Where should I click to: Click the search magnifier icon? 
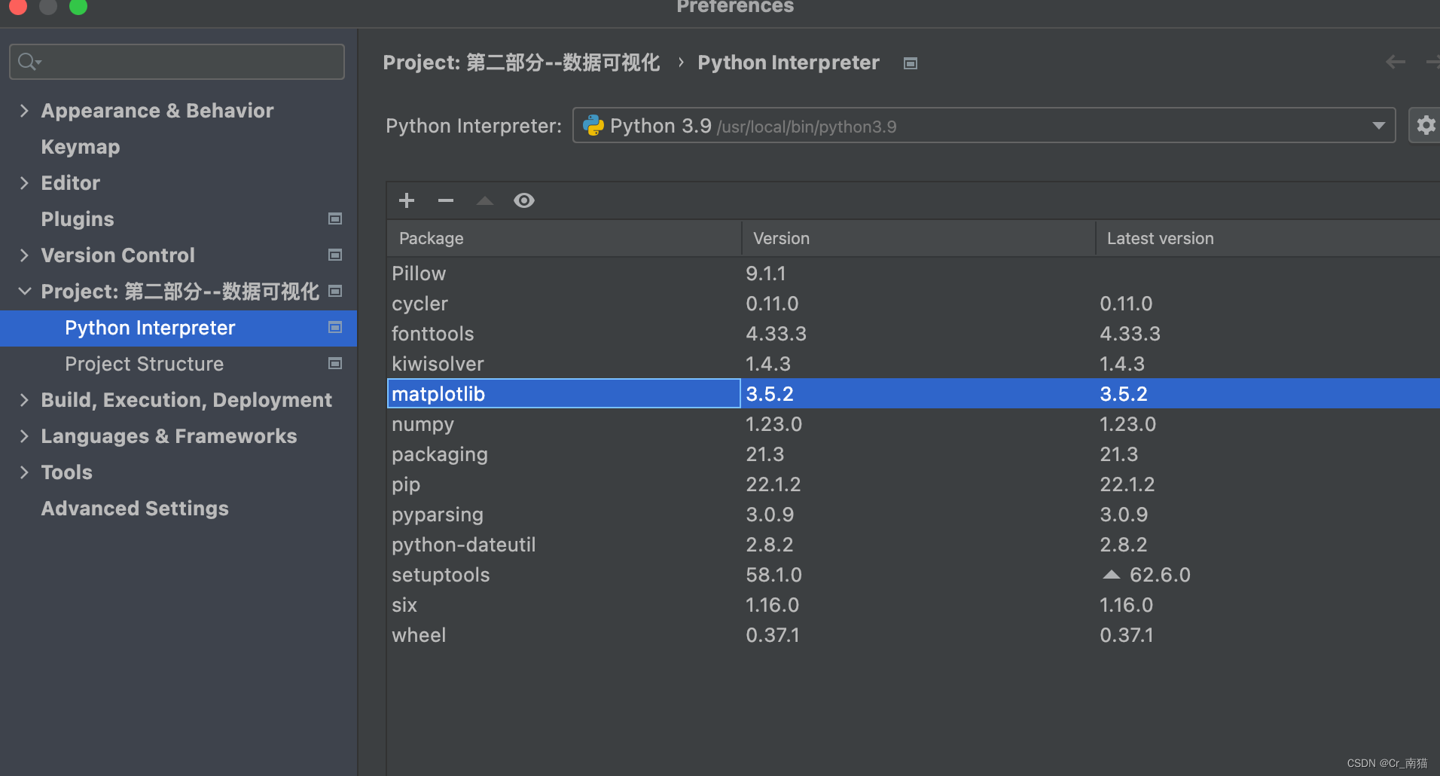click(29, 62)
